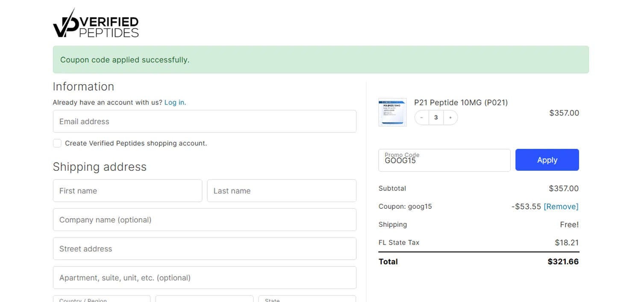Click the 'Coupon code applied successfully.' message
The image size is (641, 302).
(125, 60)
